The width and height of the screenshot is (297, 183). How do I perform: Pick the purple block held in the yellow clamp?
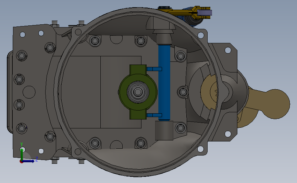[205, 13]
